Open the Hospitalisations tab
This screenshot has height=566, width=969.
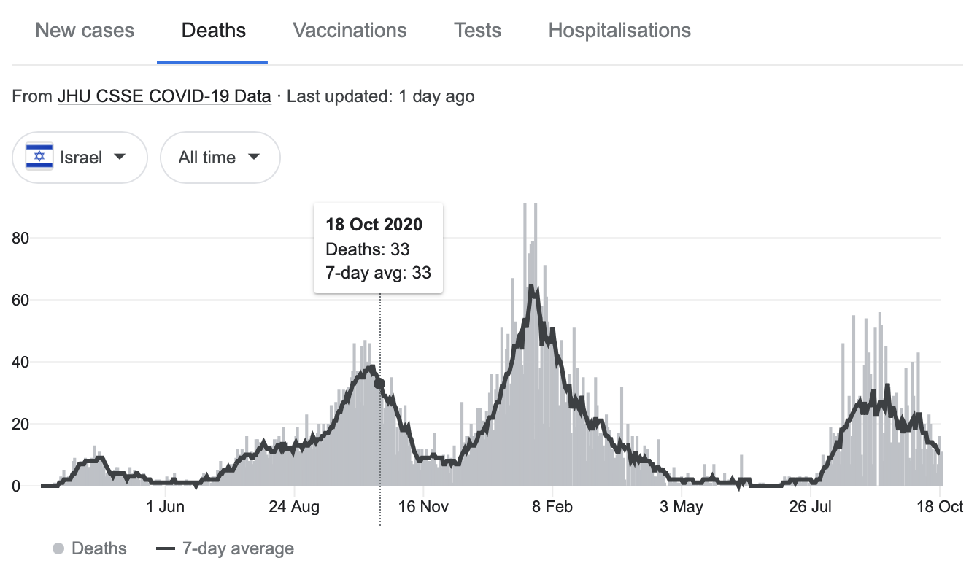coord(619,31)
